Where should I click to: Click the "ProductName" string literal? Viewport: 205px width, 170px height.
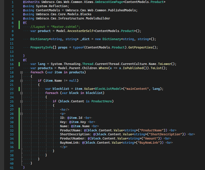[151, 130]
